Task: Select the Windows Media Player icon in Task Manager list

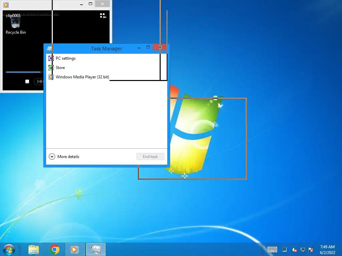Action: 51,77
